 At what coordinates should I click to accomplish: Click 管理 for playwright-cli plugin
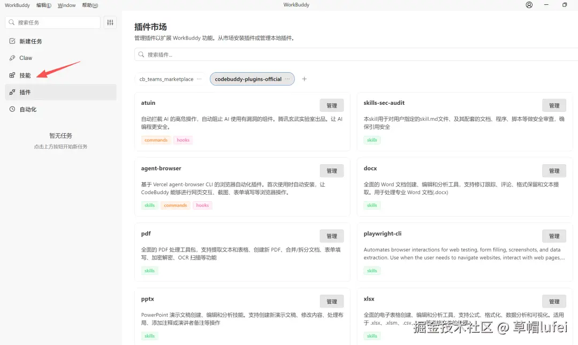point(554,236)
